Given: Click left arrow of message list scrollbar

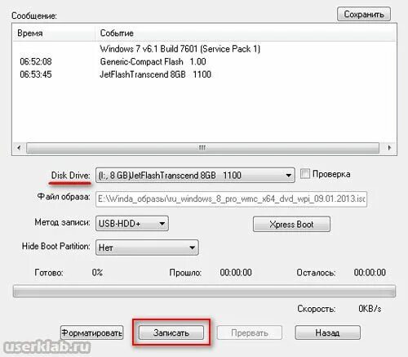Looking at the screenshot, I should coord(19,148).
